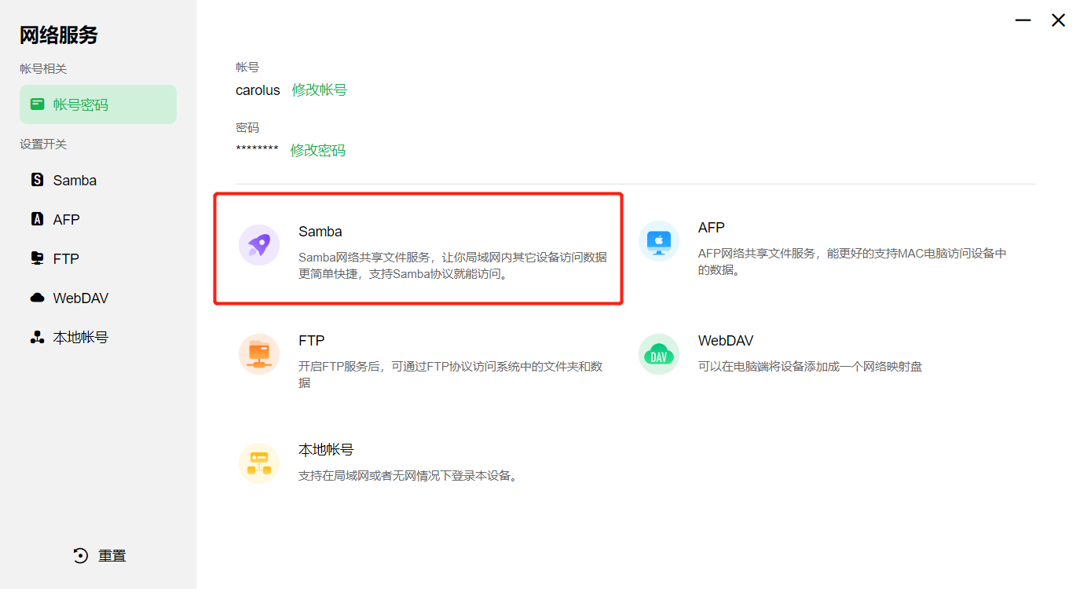Click the "设置开关" section label

click(43, 145)
